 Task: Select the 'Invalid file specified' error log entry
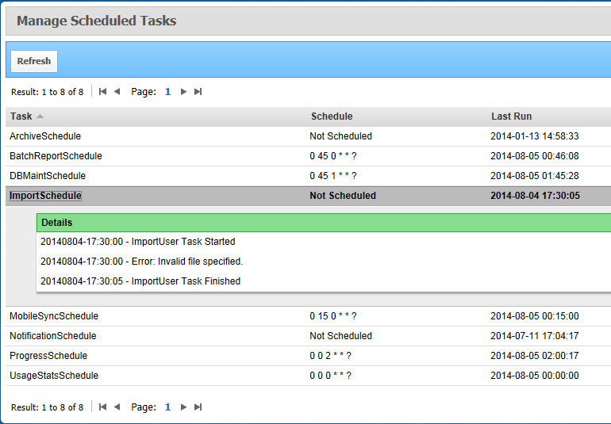[141, 262]
